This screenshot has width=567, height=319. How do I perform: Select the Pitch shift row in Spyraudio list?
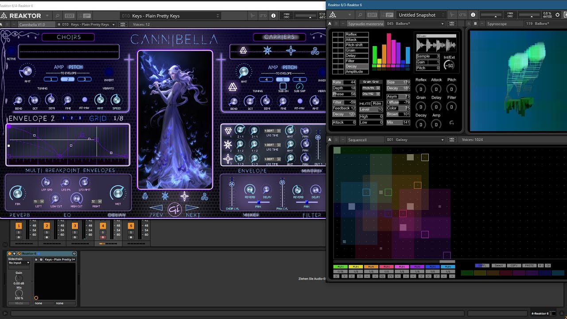click(357, 45)
